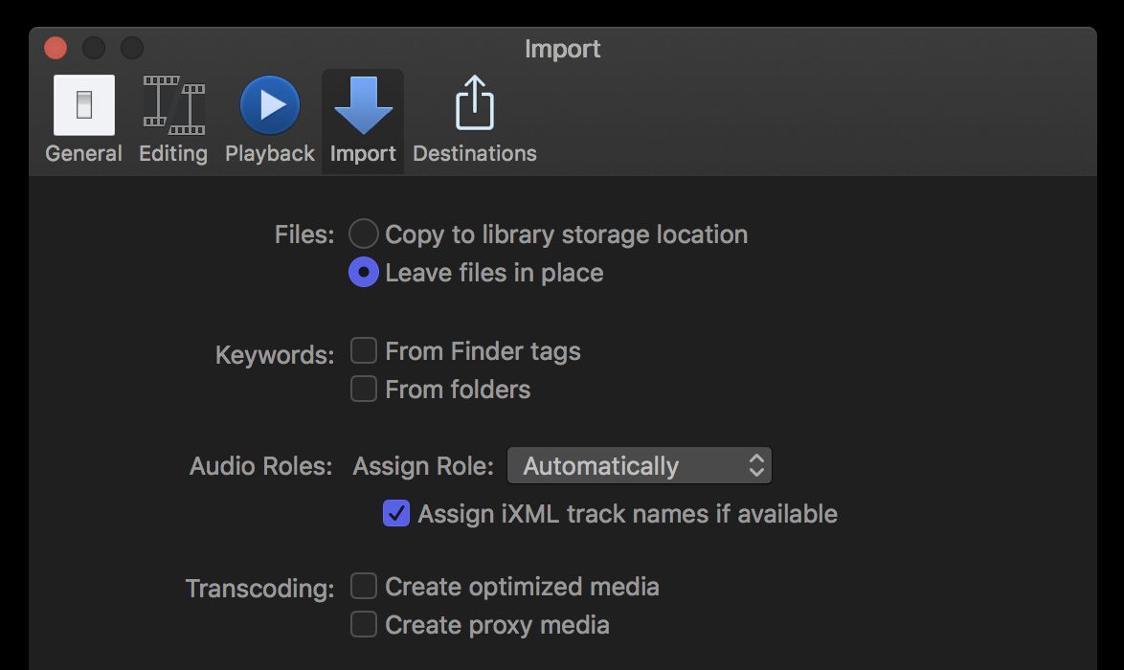1124x670 pixels.
Task: Click the Assign Role: label
Action: 423,466
